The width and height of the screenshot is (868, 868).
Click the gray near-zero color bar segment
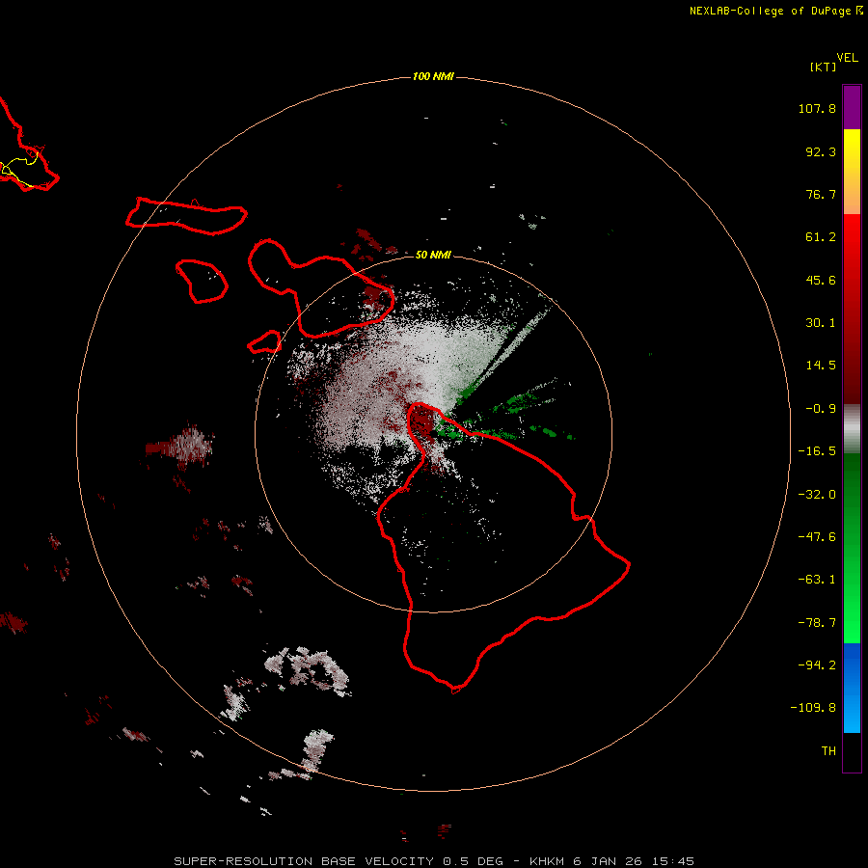coord(852,429)
